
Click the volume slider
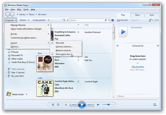[108, 105]
